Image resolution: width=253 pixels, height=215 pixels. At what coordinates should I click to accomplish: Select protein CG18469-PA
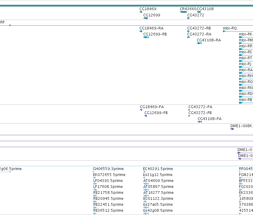point(152,107)
